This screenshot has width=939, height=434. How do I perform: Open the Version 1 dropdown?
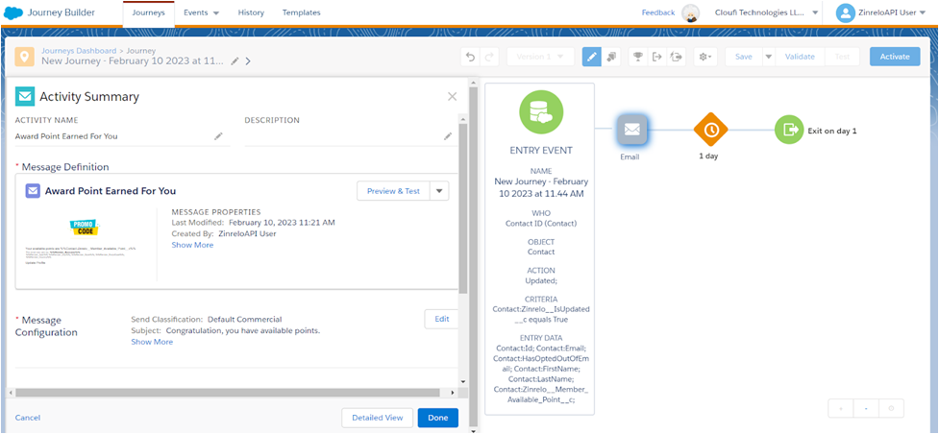tap(540, 57)
